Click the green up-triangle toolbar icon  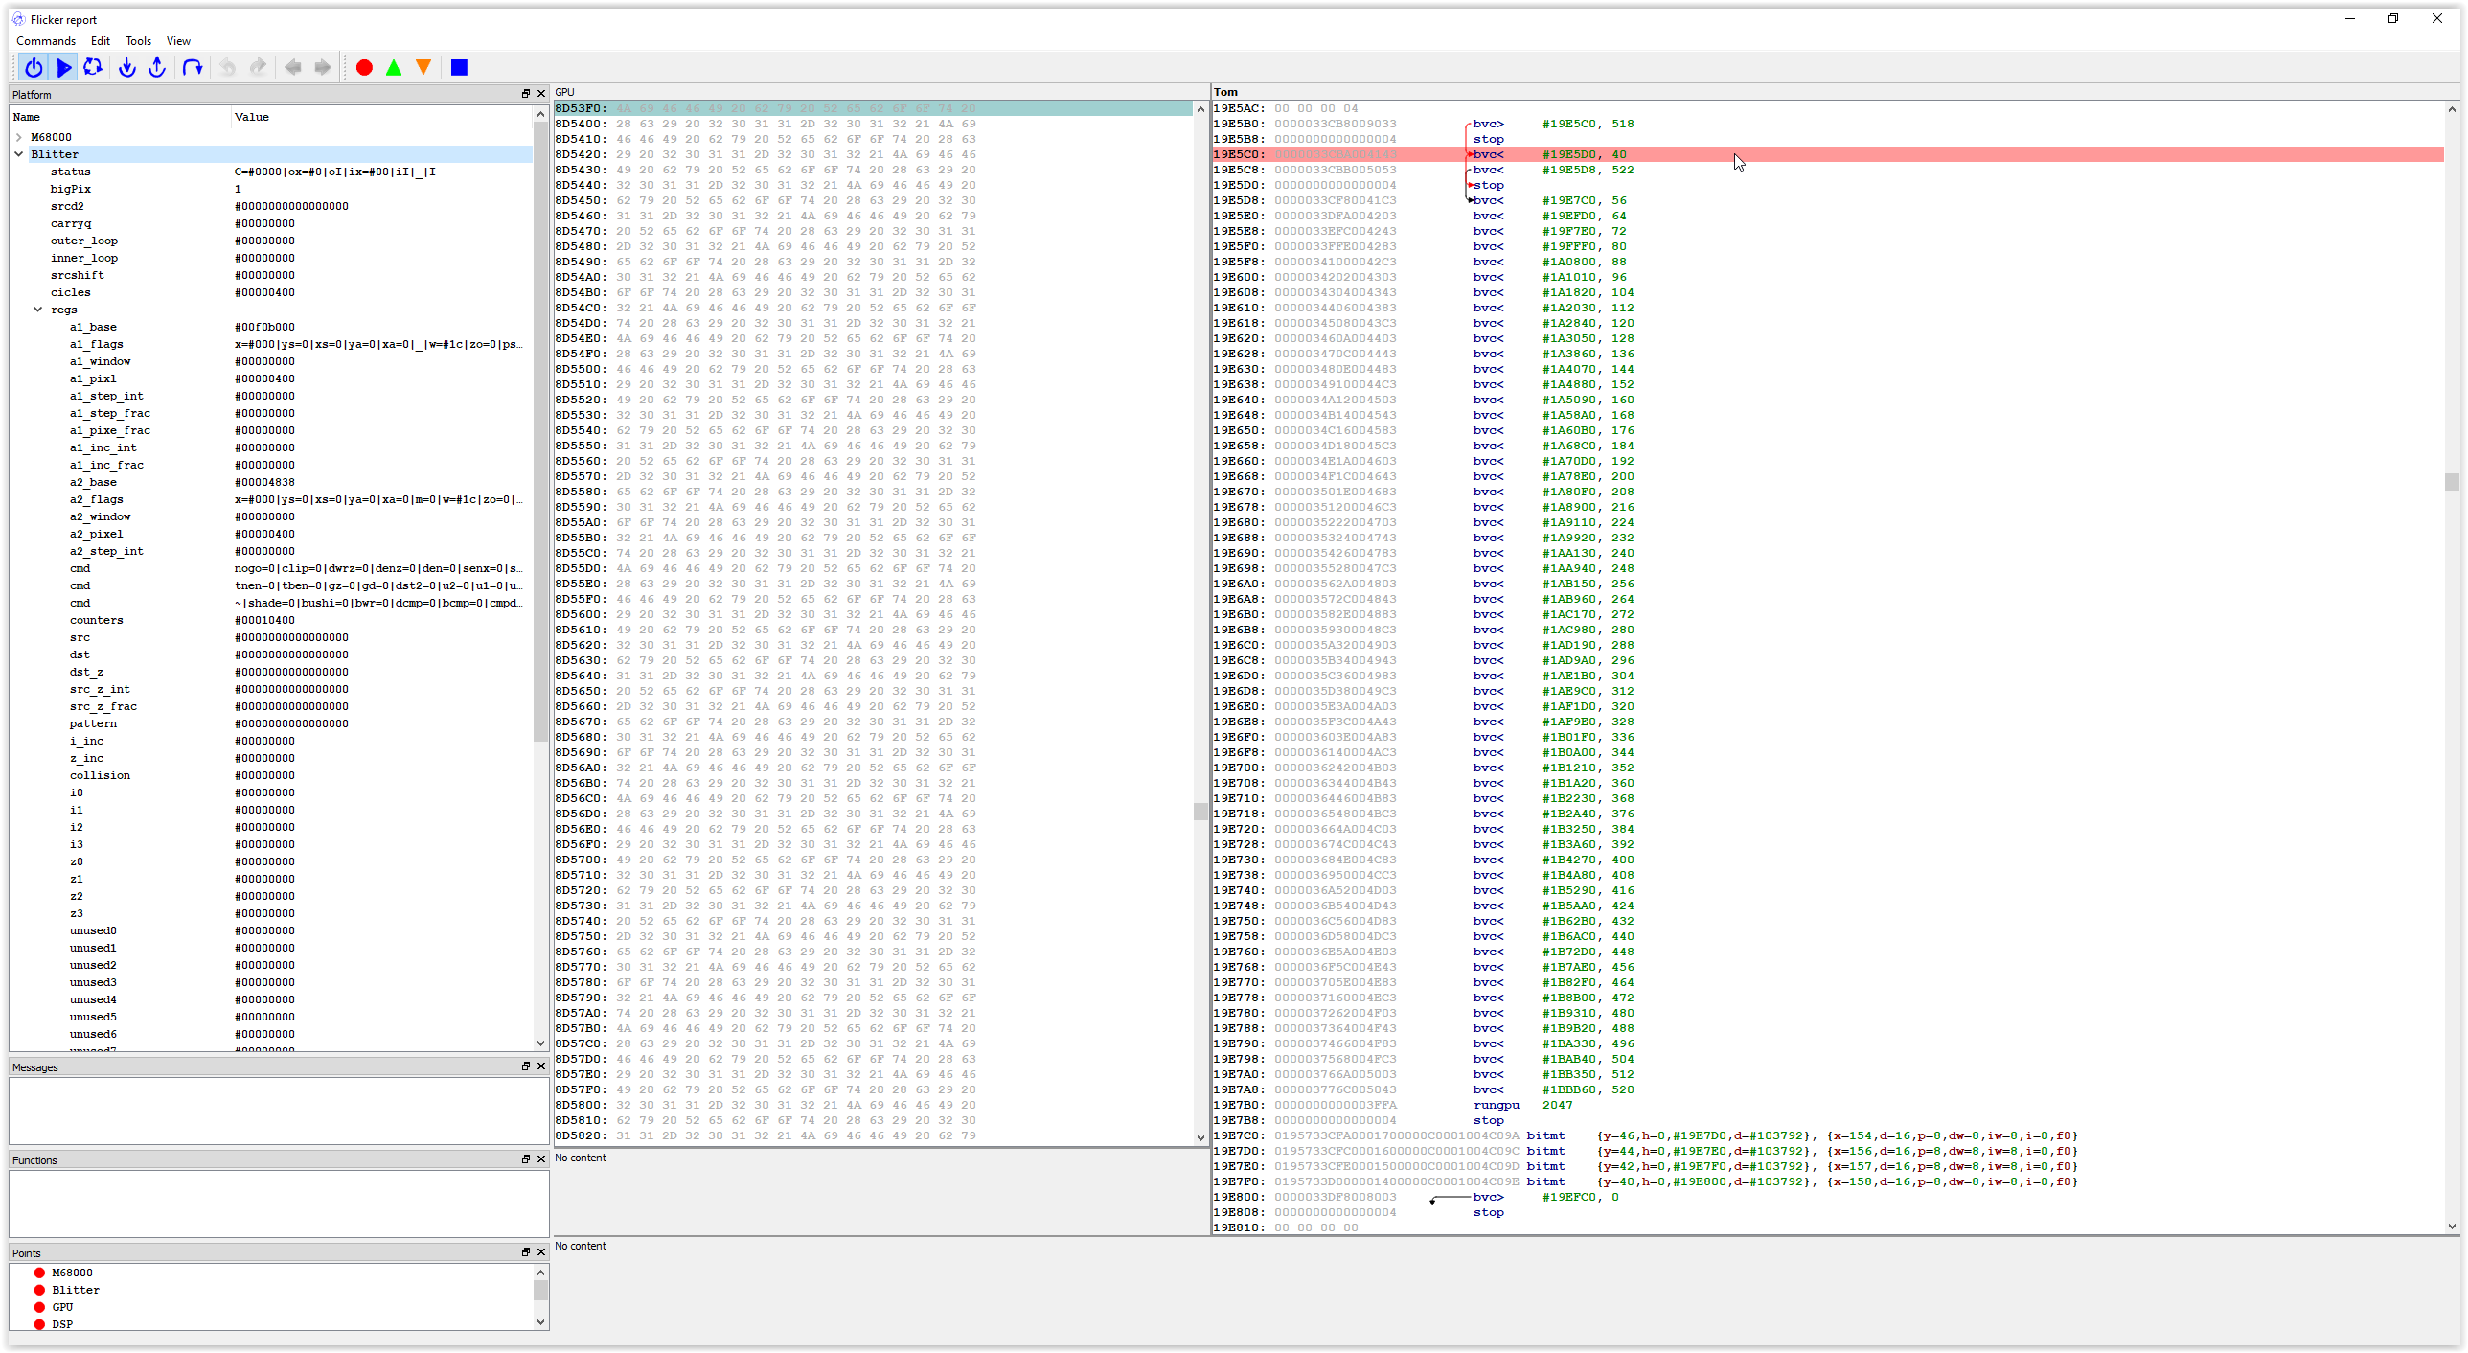pos(394,67)
